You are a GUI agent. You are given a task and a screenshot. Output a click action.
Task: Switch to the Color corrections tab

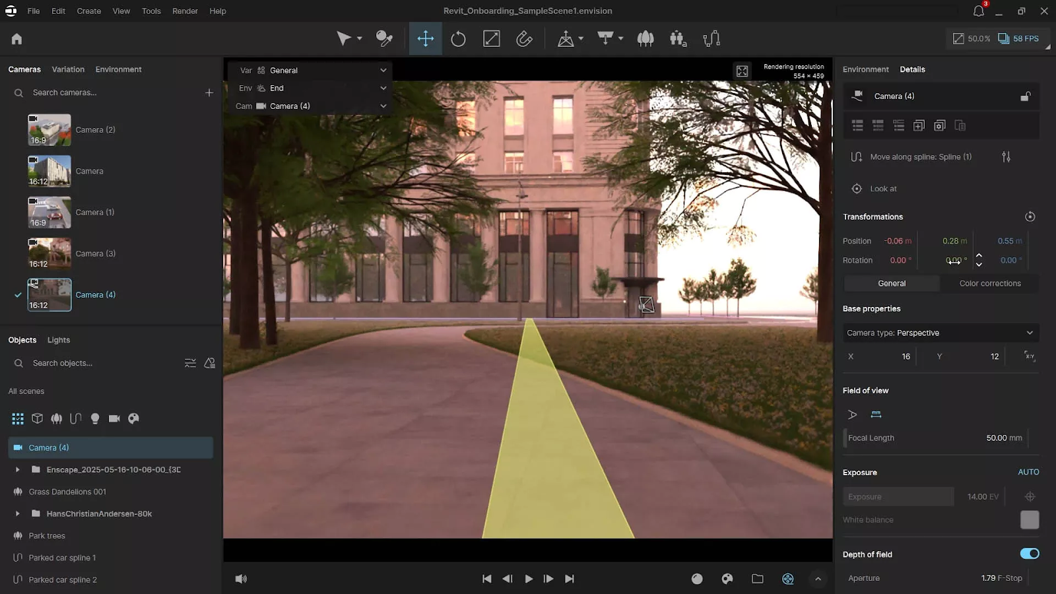click(990, 283)
